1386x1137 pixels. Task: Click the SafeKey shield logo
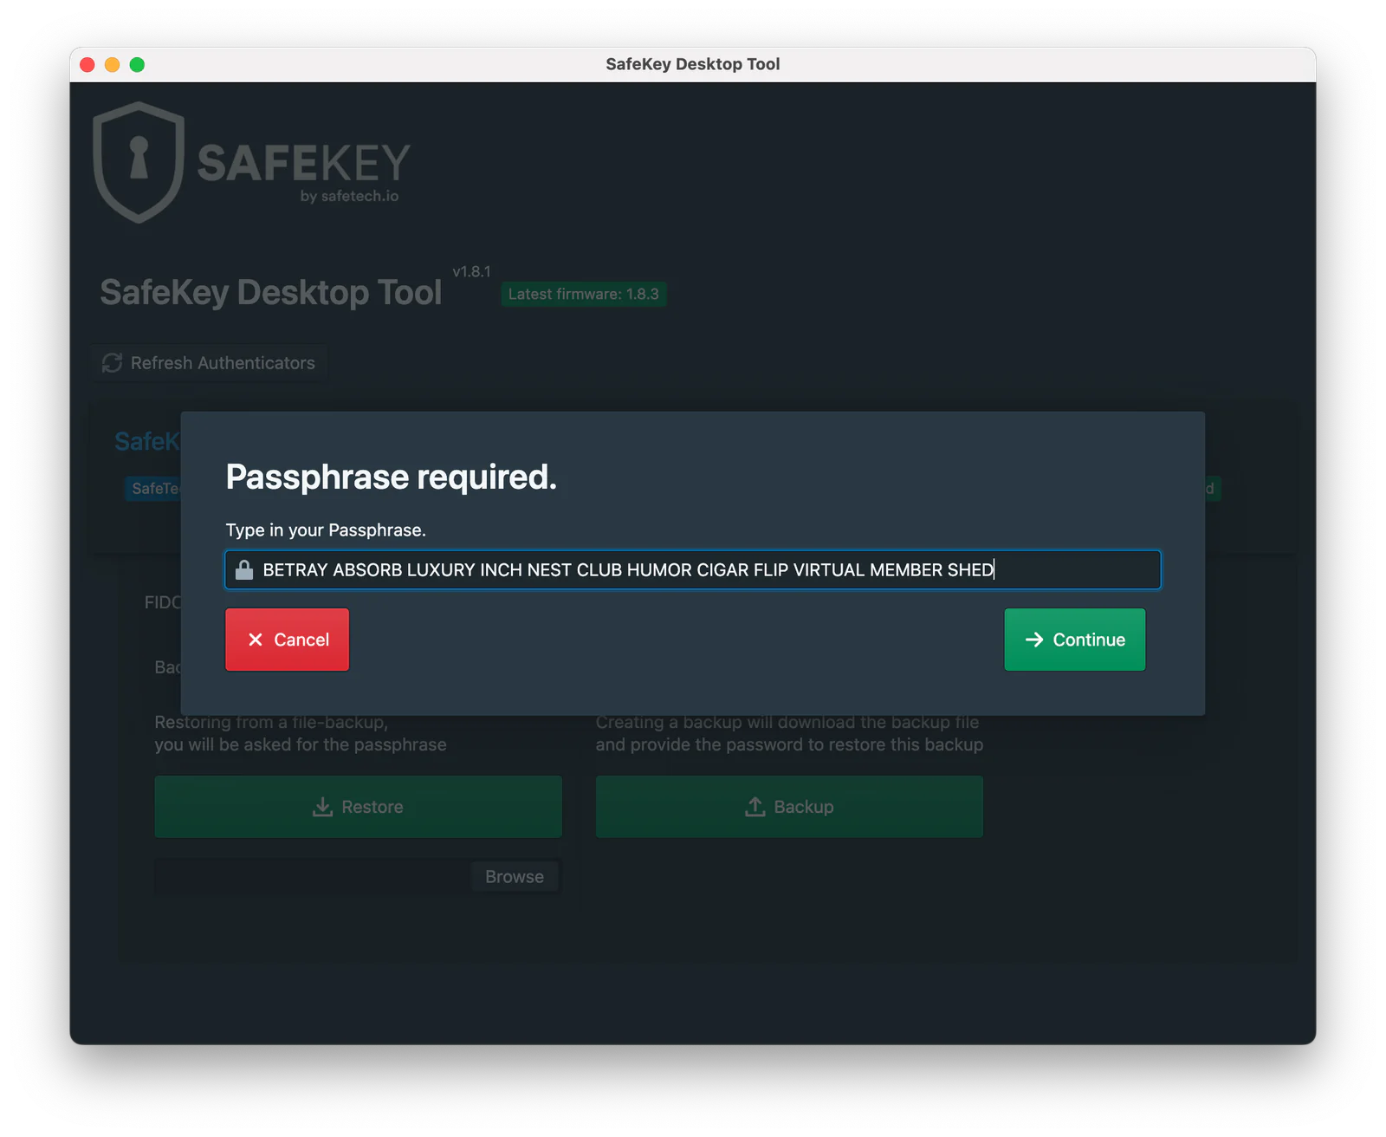pos(139,162)
